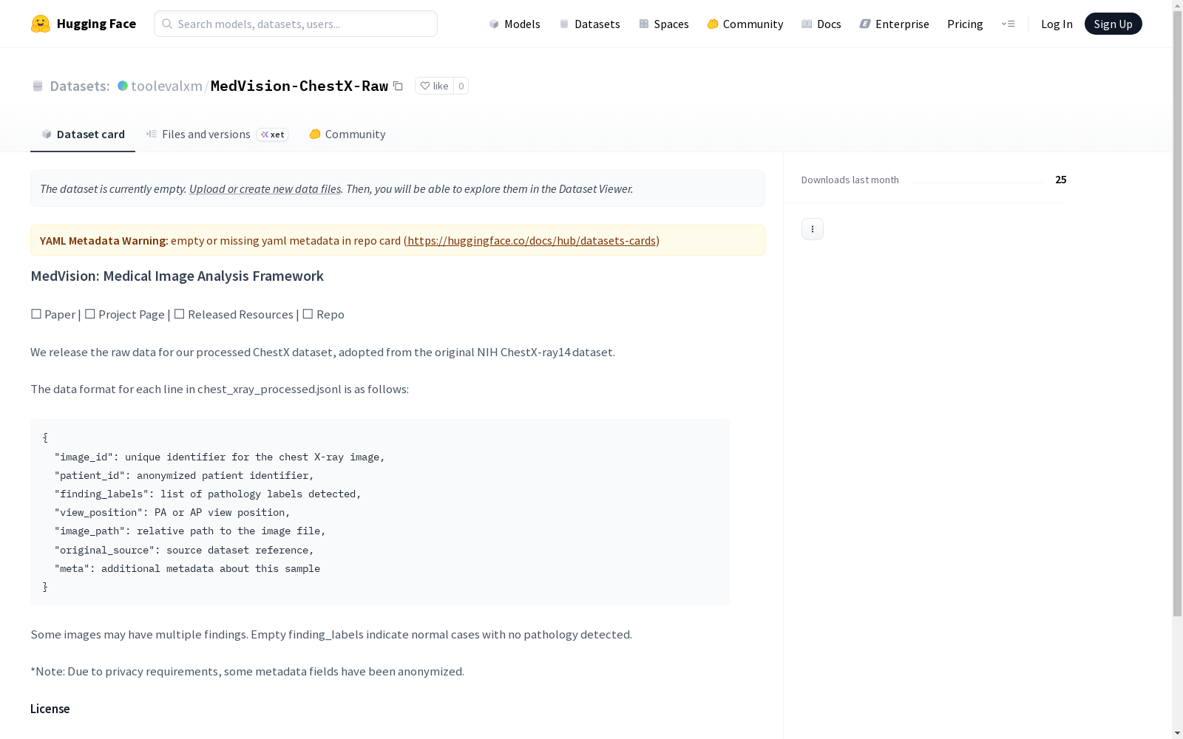This screenshot has height=739, width=1183.
Task: Click the privacy note about anonymized metadata
Action: point(248,671)
